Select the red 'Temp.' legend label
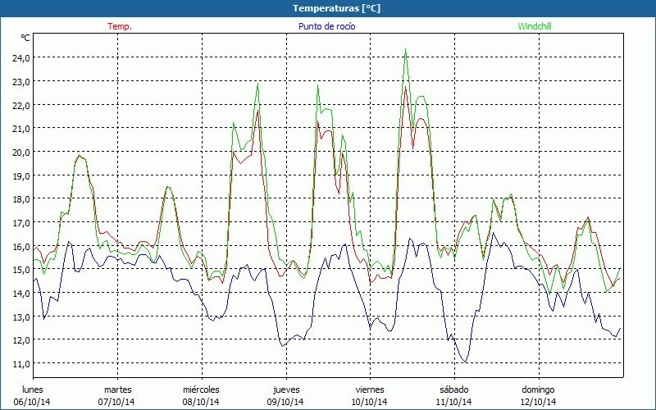 pyautogui.click(x=120, y=26)
